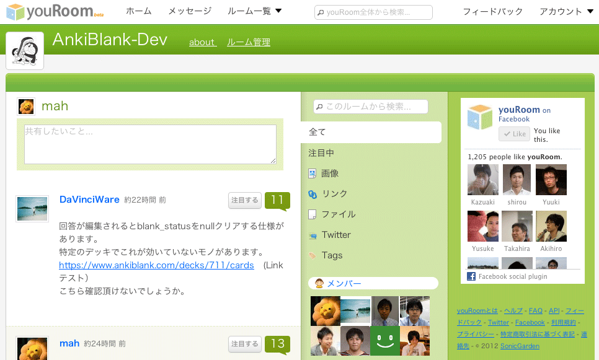This screenshot has height=360, width=599.
Task: Open the youRoom on Facebook title link
Action: [x=525, y=114]
